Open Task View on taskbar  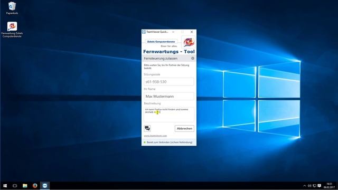click(x=15, y=186)
